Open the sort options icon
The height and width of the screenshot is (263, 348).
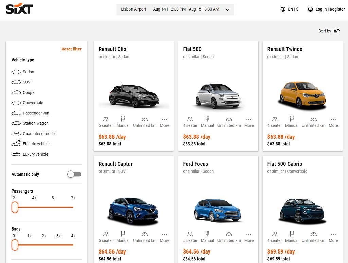(336, 31)
